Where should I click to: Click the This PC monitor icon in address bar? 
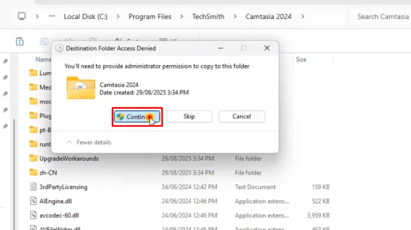(21, 16)
